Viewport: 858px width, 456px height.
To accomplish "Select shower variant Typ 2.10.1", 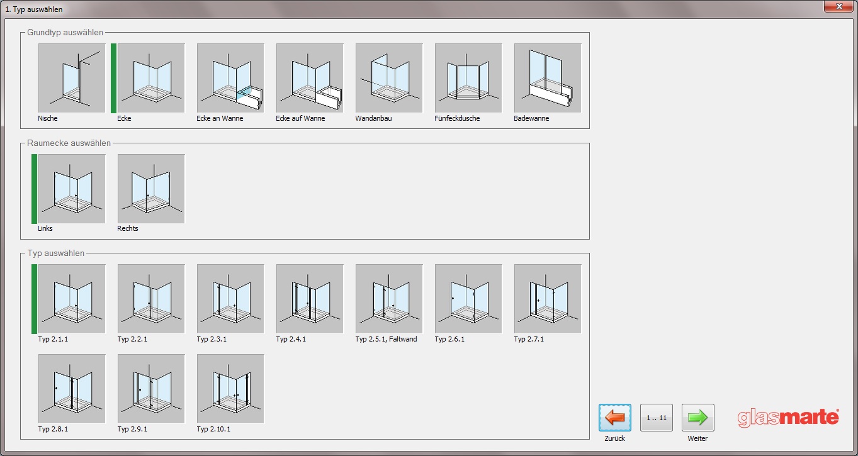I will [230, 389].
